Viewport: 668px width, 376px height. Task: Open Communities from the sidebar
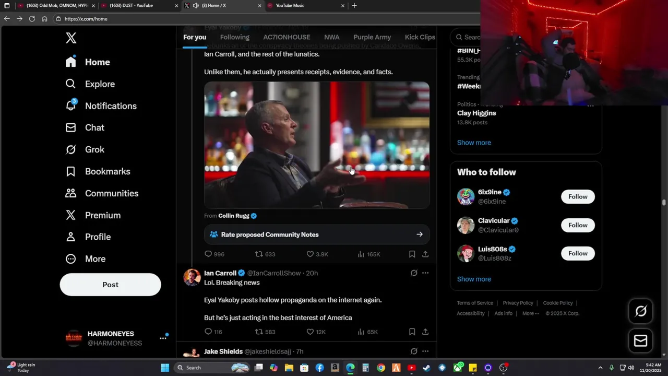(x=102, y=193)
